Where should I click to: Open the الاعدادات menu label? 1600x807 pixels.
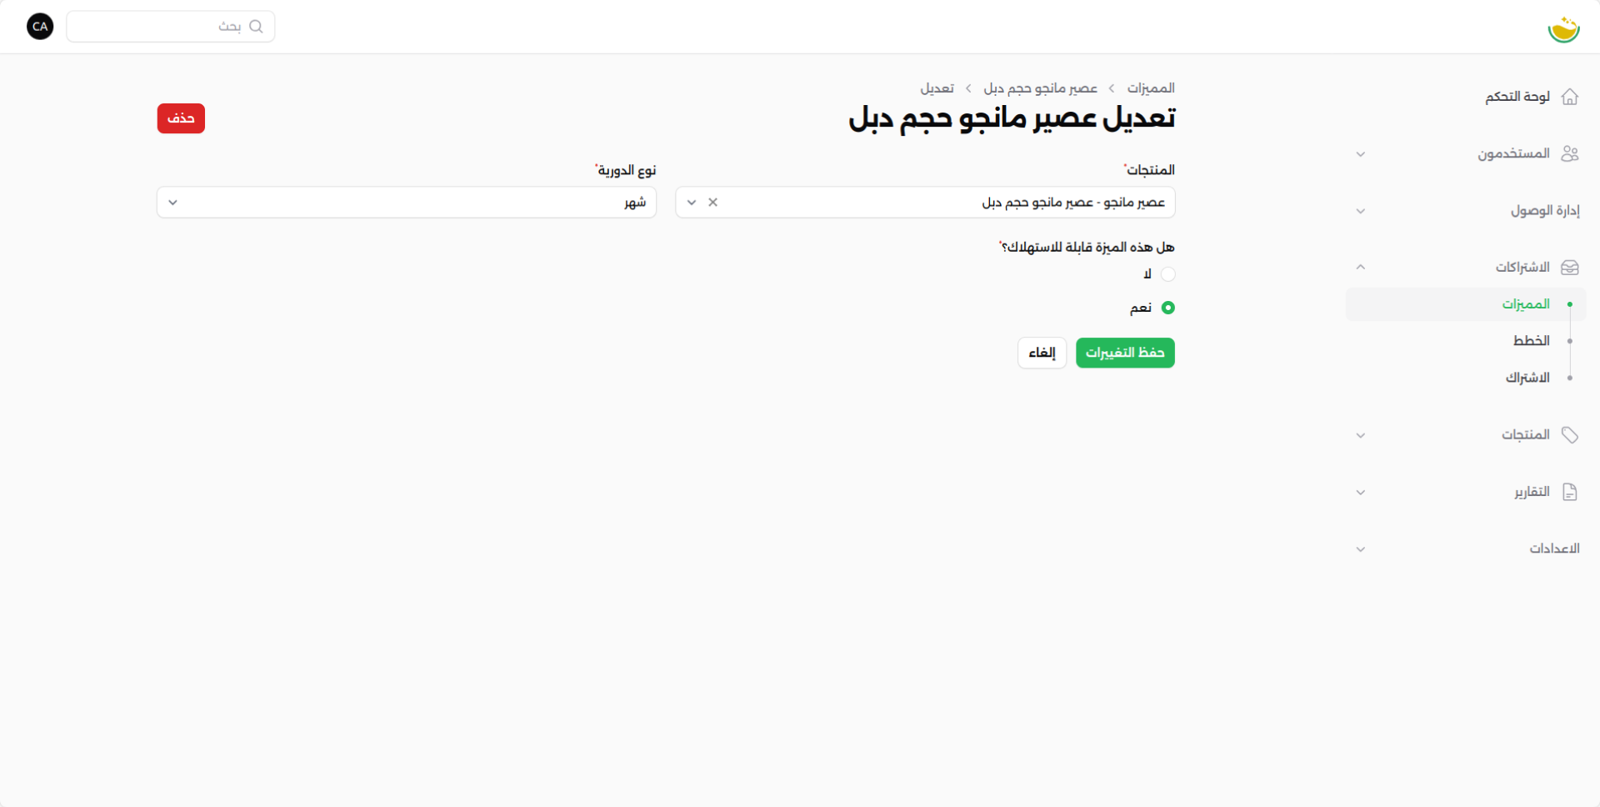[x=1554, y=549]
